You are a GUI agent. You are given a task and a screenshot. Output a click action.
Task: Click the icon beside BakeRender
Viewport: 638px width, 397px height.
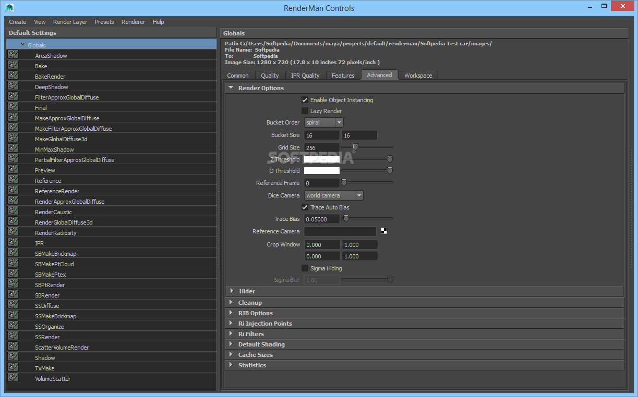point(13,76)
